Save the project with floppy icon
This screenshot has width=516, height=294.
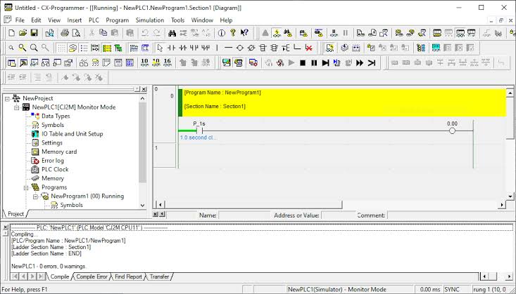click(34, 33)
